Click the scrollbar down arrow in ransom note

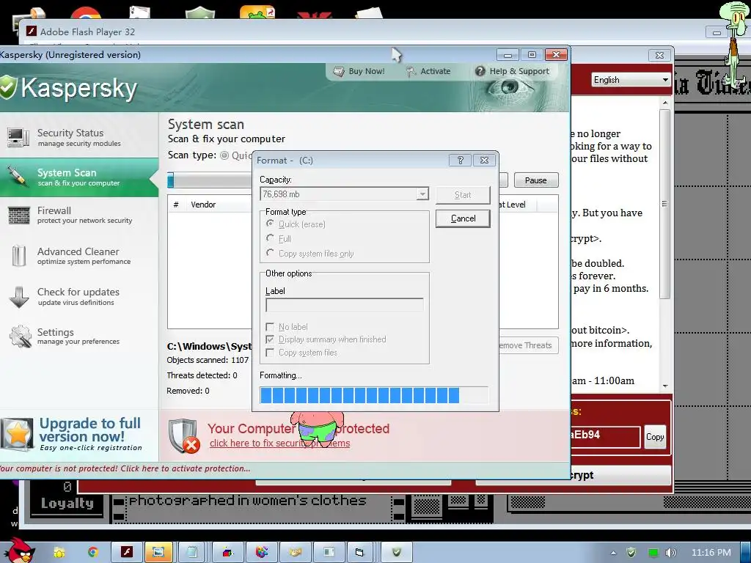(x=664, y=386)
